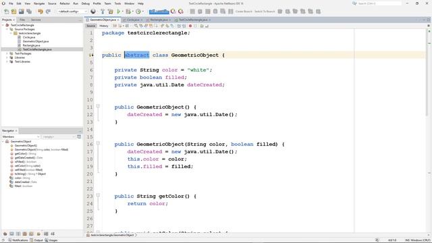Collapse the Source Packages node
The height and width of the screenshot is (243, 432).
(7, 29)
